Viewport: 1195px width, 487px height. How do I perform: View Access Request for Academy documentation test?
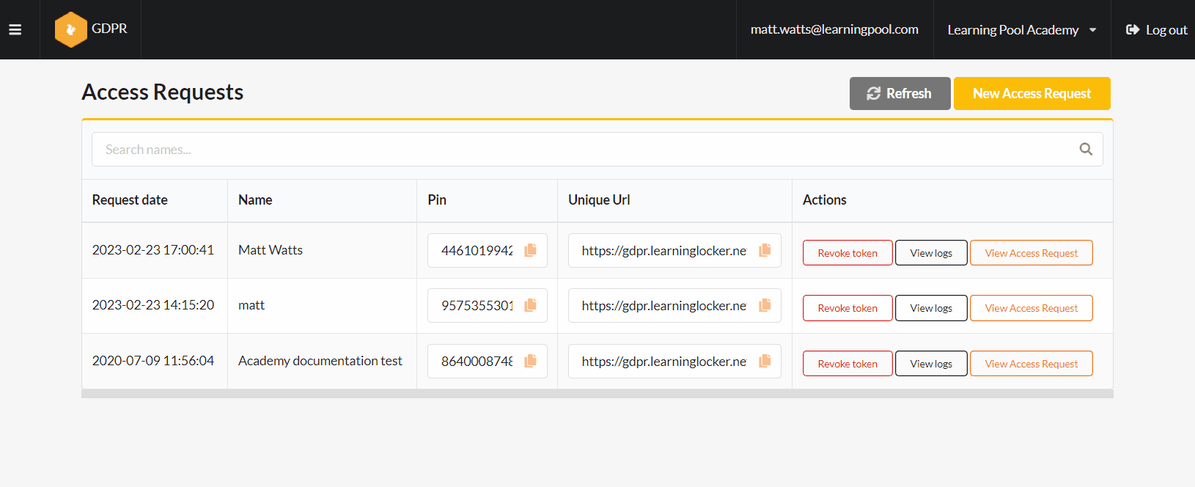1031,364
